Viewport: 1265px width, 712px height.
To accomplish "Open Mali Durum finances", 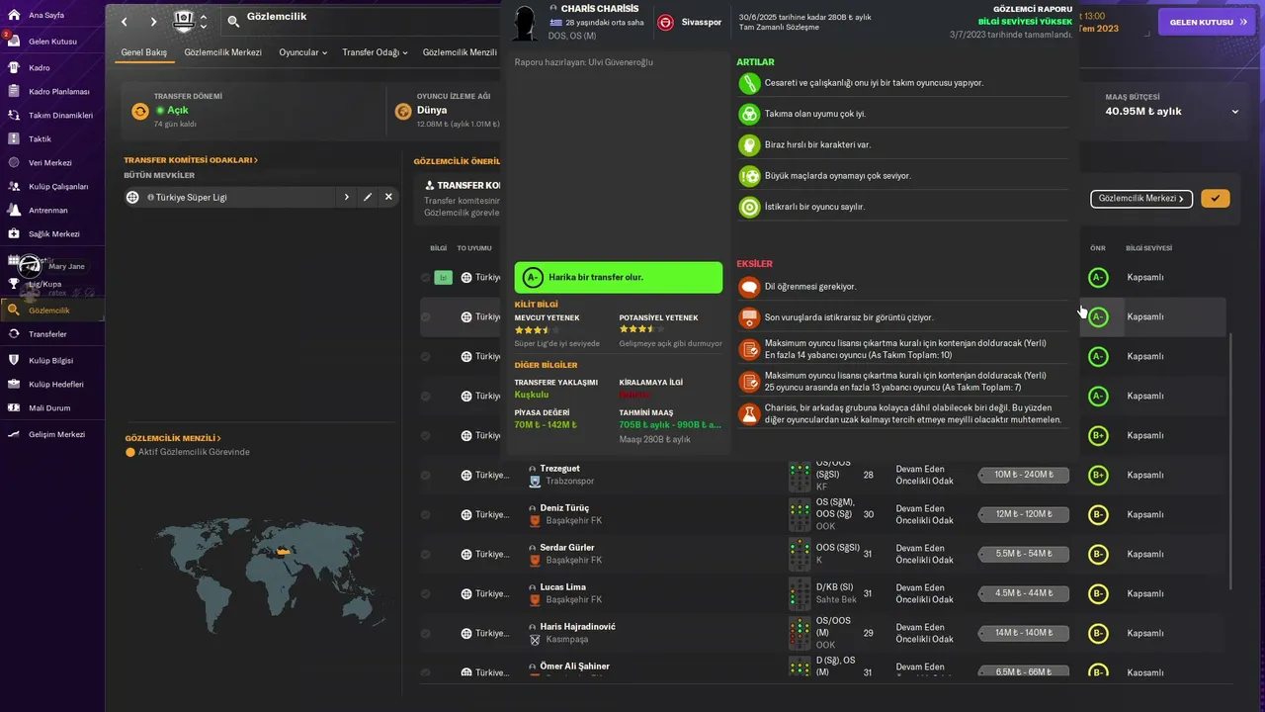I will click(x=49, y=408).
